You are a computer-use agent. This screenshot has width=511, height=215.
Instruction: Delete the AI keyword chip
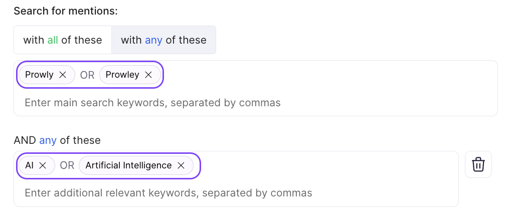(x=43, y=165)
